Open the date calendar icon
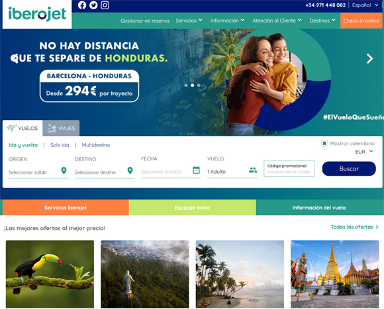 coord(196,170)
